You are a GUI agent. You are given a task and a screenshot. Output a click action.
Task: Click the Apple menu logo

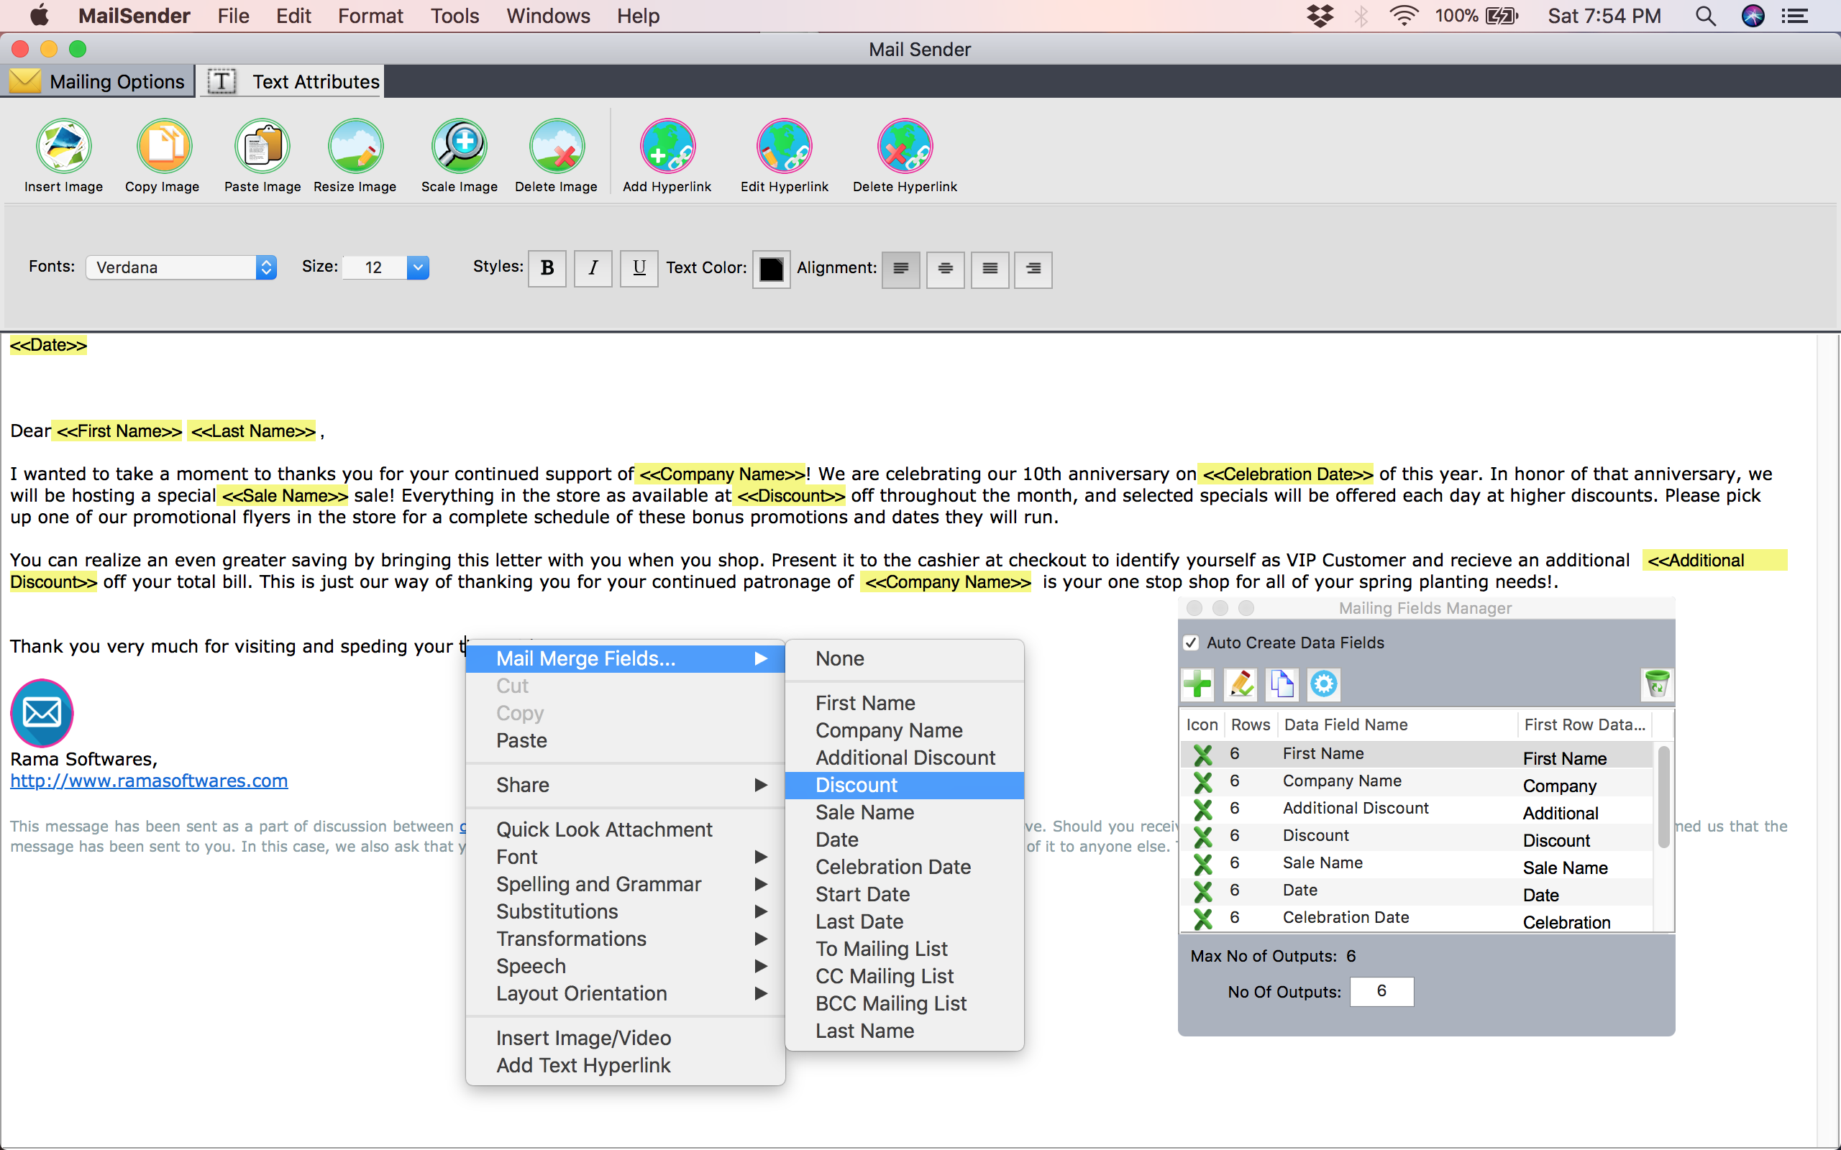pos(40,15)
